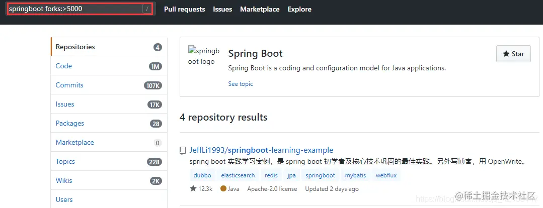Select the Repositories filter in sidebar

click(109, 47)
